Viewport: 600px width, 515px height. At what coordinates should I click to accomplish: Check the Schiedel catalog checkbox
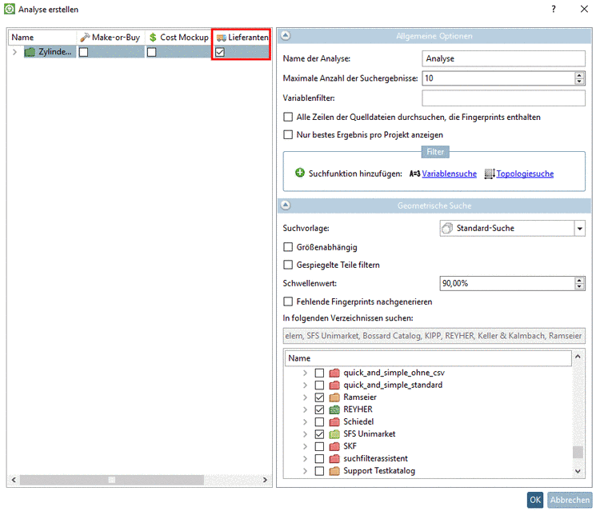pos(319,421)
